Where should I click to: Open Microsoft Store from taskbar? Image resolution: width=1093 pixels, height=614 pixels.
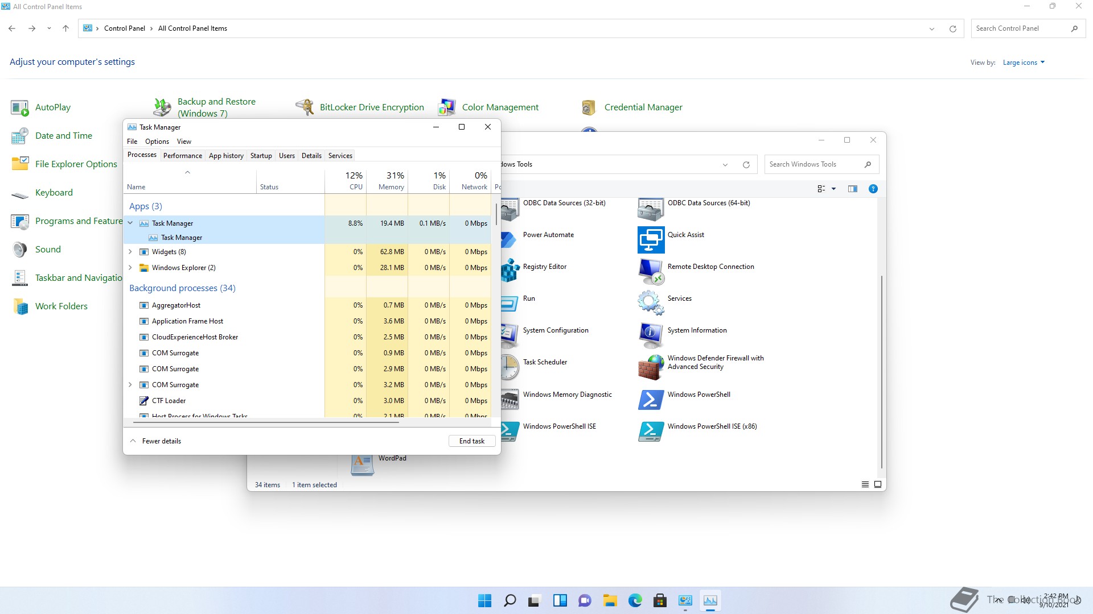coord(660,600)
